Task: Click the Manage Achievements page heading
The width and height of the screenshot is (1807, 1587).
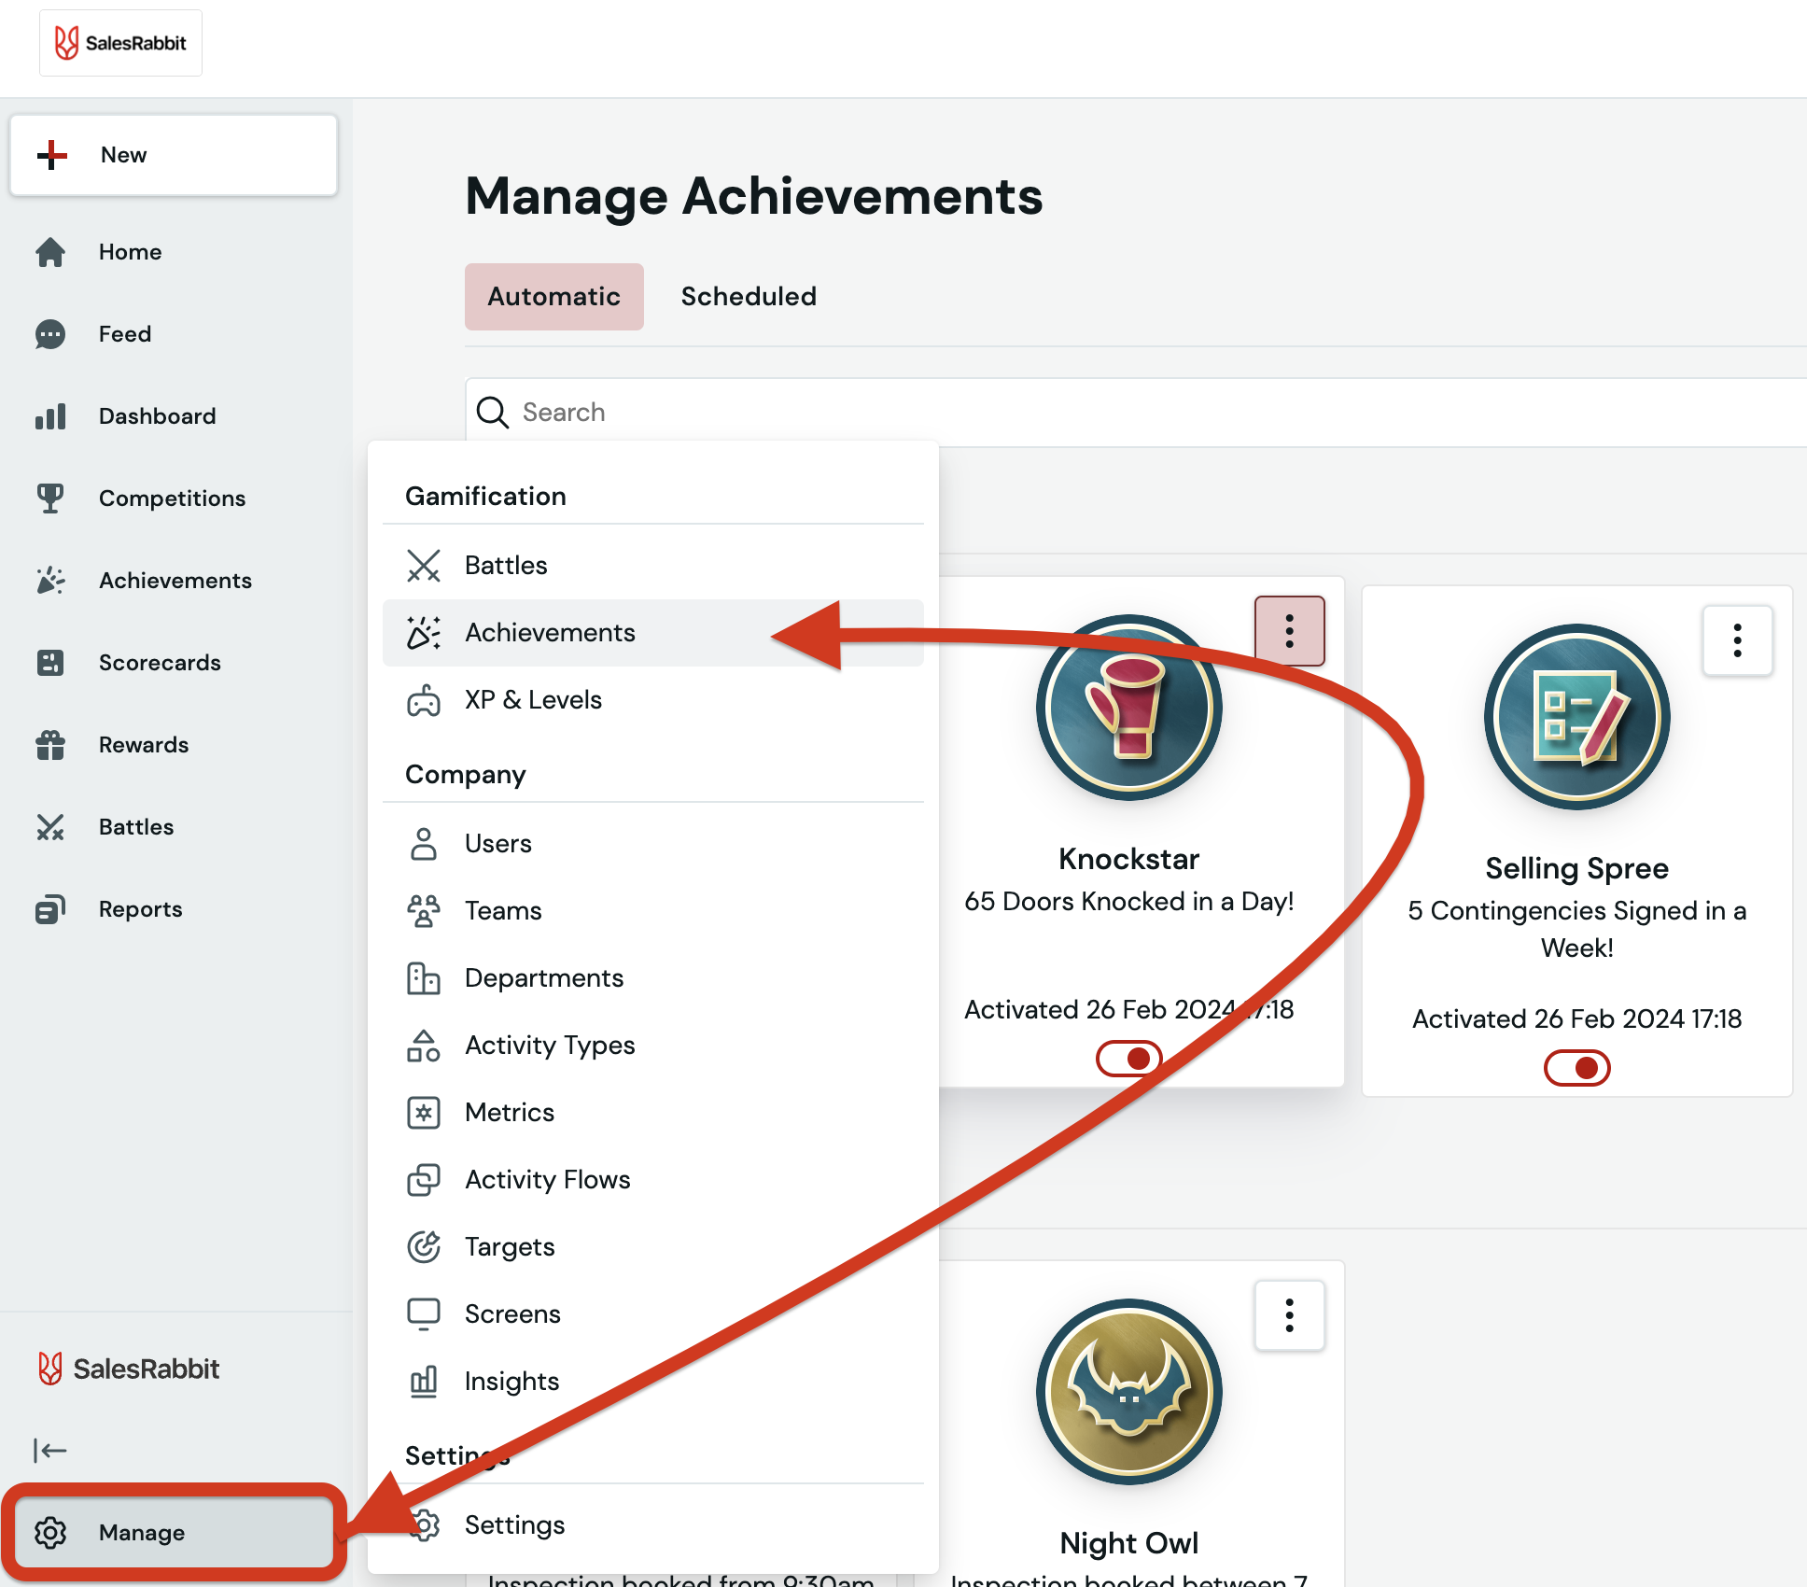Action: (754, 196)
